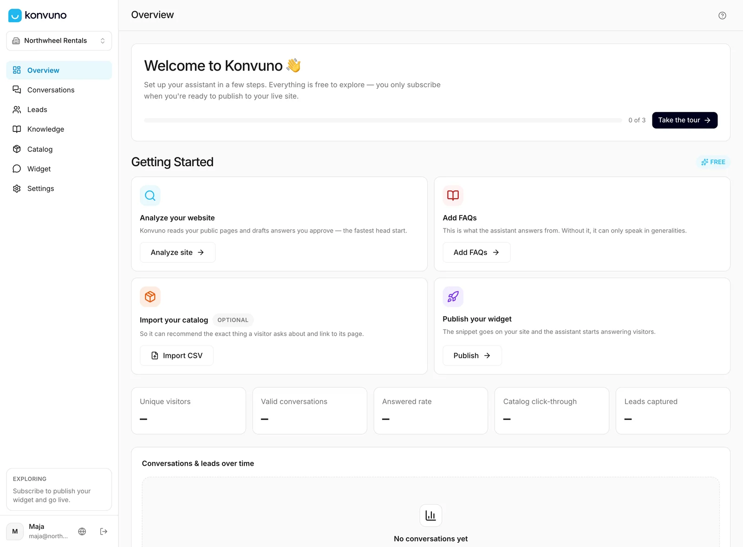Click the log out icon

tap(104, 531)
